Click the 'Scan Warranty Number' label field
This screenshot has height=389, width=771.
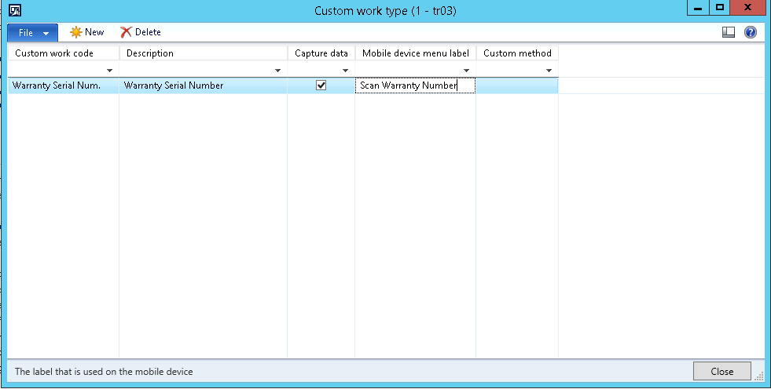click(416, 85)
